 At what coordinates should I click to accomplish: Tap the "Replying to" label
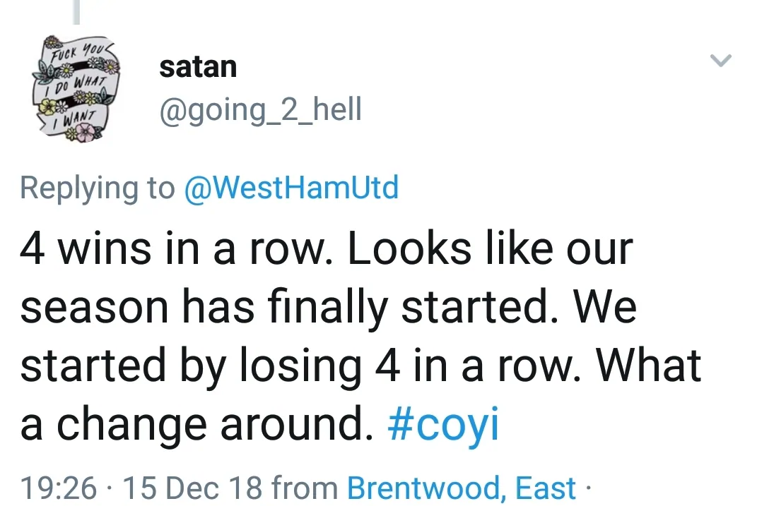pos(97,188)
